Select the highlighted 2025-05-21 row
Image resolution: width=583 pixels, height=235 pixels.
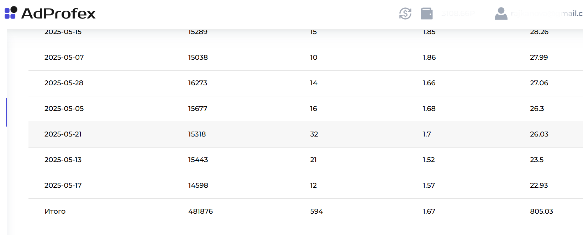click(x=306, y=134)
